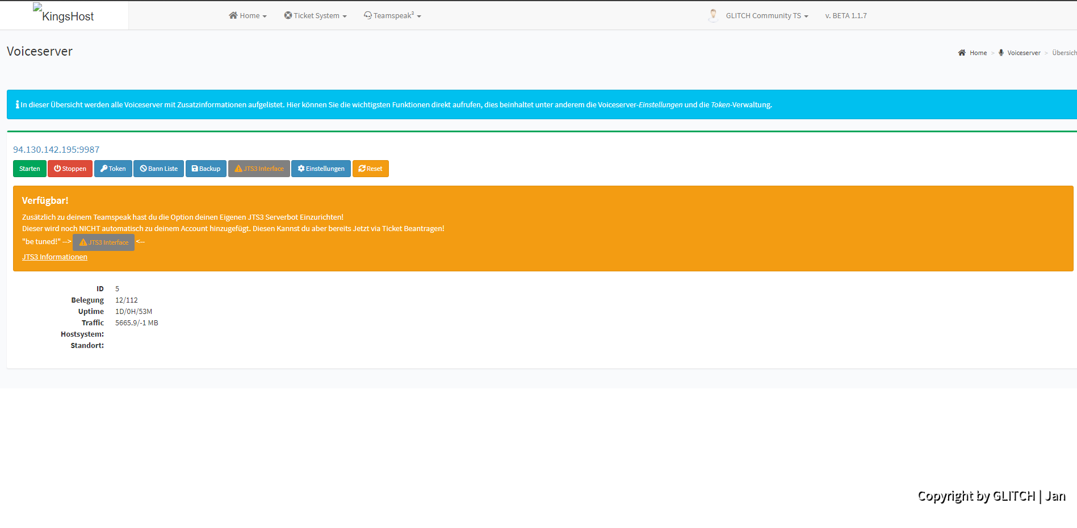Click the Voiceserver breadcrumb link
The image size is (1077, 528).
[x=1024, y=53]
